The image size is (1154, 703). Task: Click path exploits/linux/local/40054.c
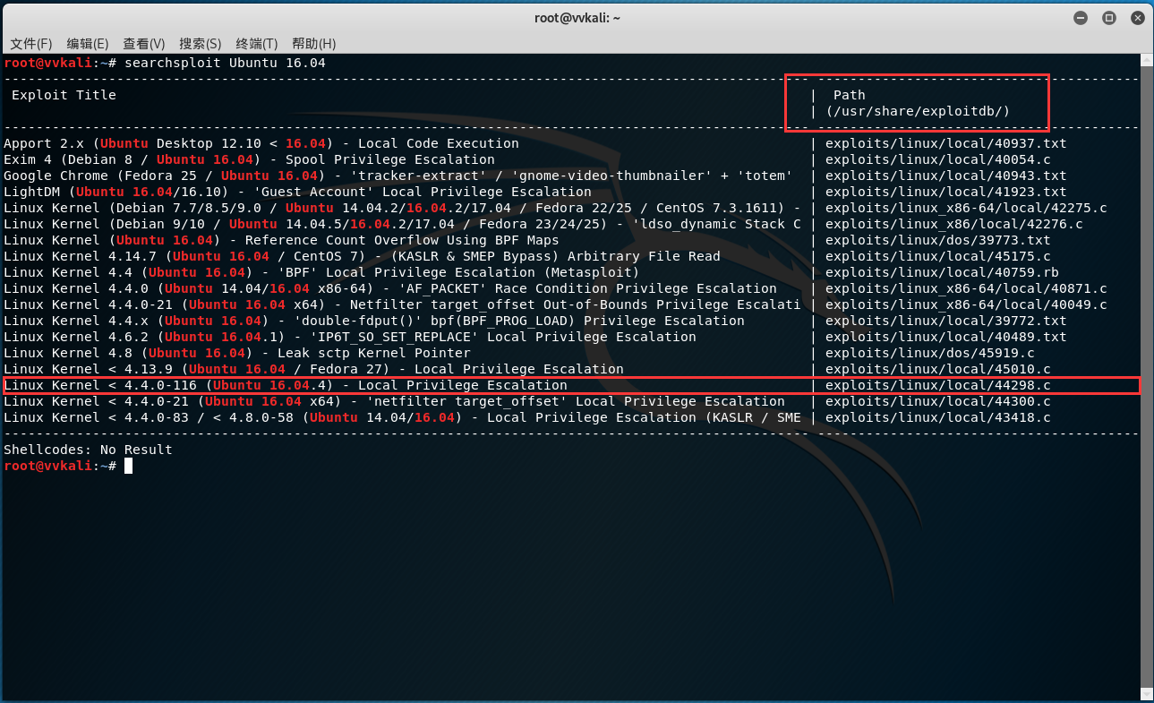click(x=938, y=159)
